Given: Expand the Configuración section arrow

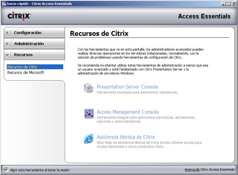Looking at the screenshot, I should [7, 32].
